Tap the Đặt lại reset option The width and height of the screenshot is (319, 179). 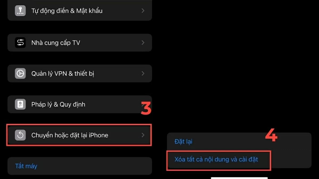pyautogui.click(x=183, y=142)
